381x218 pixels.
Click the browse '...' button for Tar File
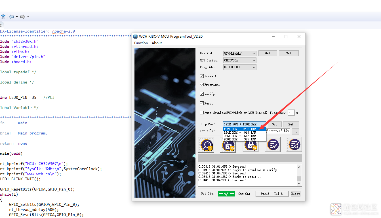click(x=295, y=131)
